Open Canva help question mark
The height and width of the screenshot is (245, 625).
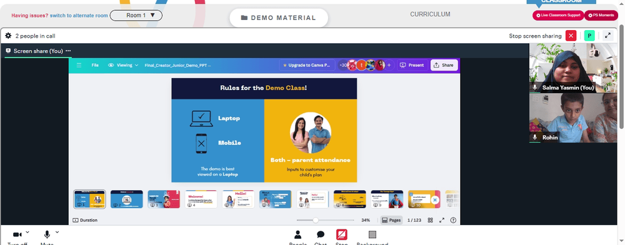[453, 220]
